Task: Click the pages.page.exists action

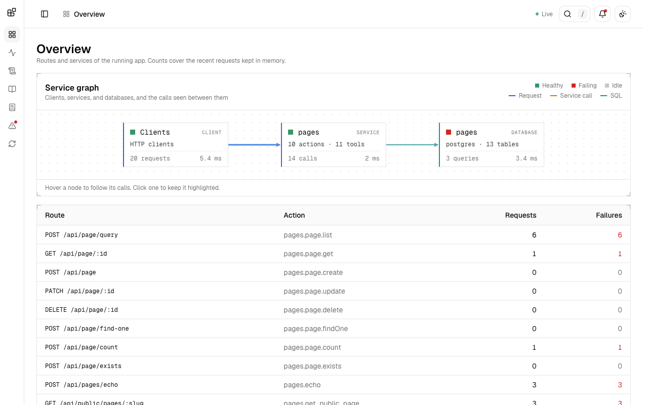Action: point(312,366)
